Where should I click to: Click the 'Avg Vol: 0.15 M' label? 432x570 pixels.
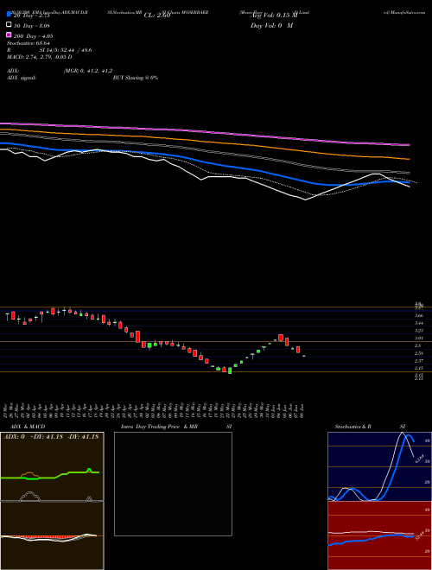(x=274, y=16)
